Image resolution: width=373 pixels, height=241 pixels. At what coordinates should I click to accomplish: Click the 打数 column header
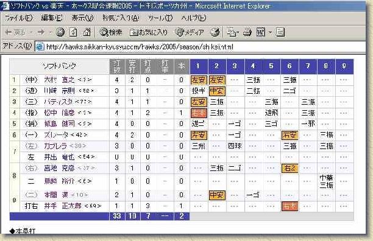coord(117,66)
